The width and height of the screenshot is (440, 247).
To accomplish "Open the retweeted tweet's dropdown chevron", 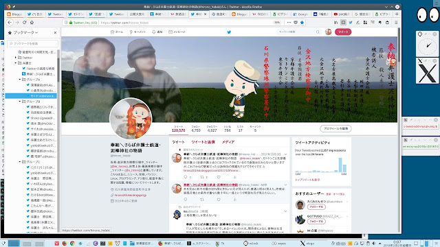I will pyautogui.click(x=286, y=211).
